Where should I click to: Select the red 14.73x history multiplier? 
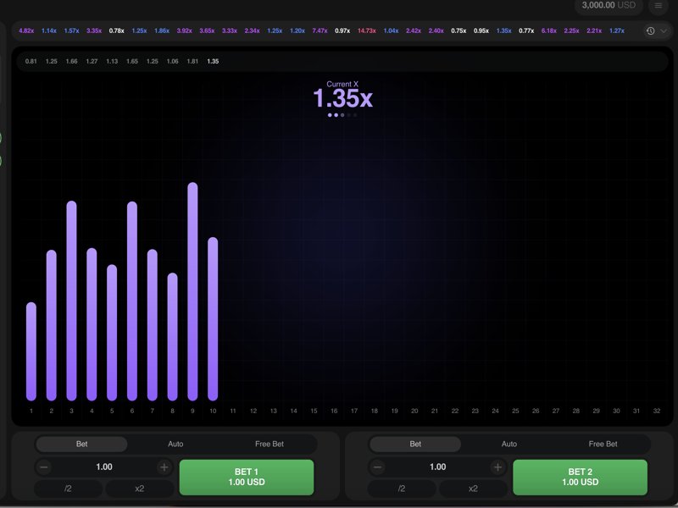point(367,30)
